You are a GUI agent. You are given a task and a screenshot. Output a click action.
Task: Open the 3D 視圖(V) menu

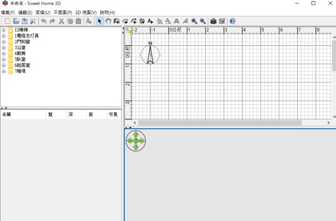coord(86,12)
